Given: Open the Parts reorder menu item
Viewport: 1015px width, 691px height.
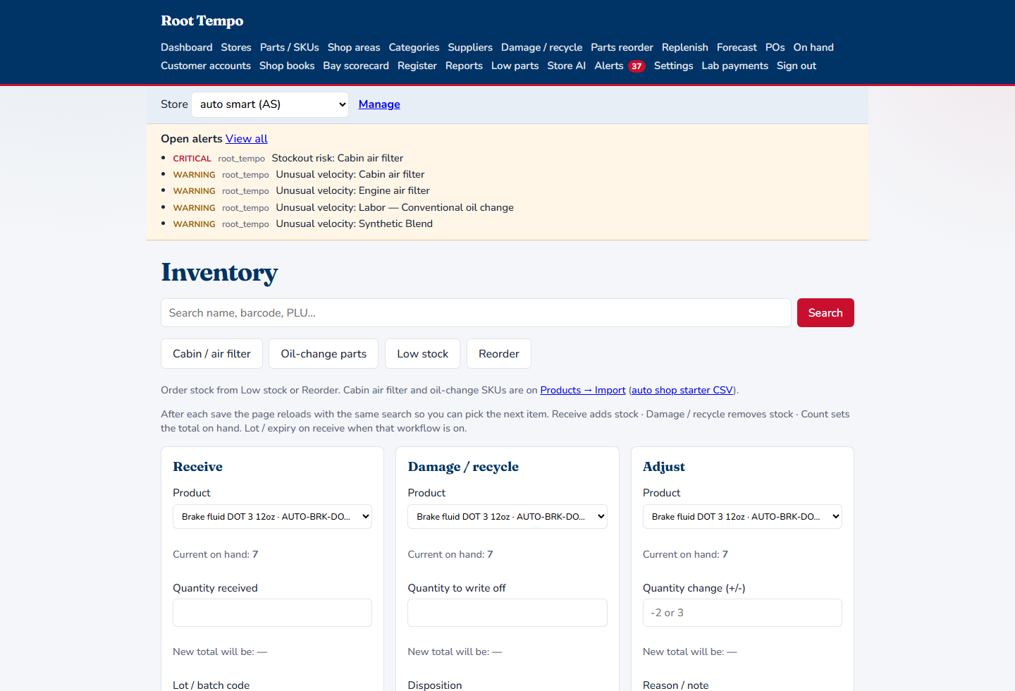Looking at the screenshot, I should click(x=622, y=47).
